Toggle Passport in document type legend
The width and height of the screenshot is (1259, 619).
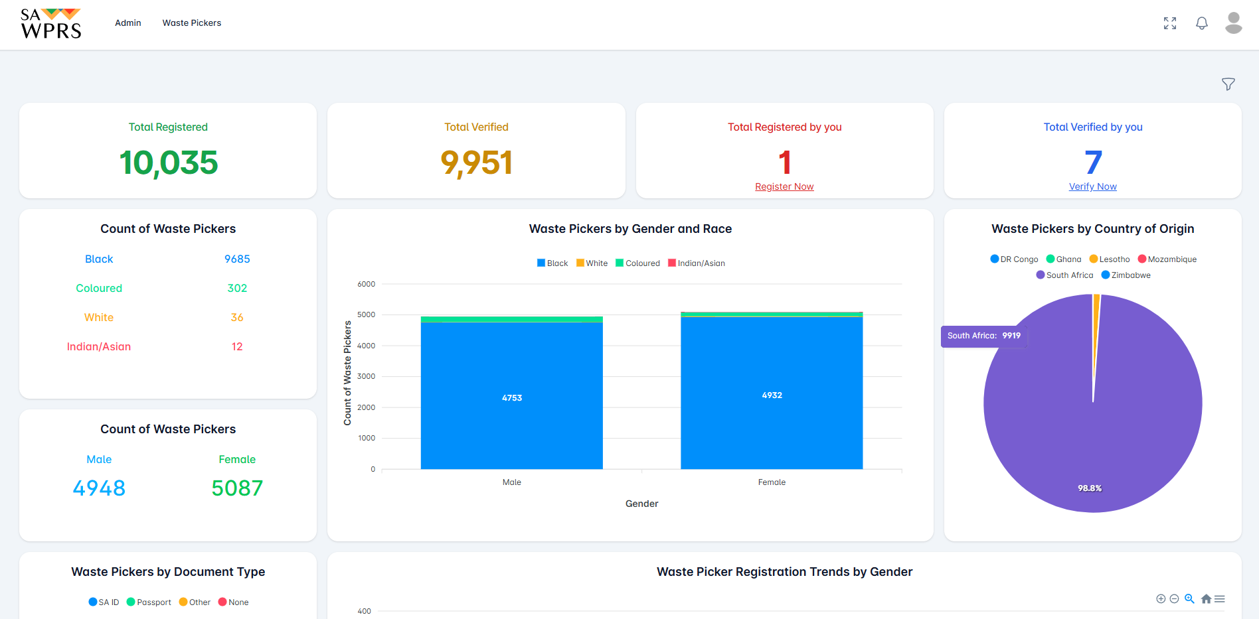click(149, 602)
